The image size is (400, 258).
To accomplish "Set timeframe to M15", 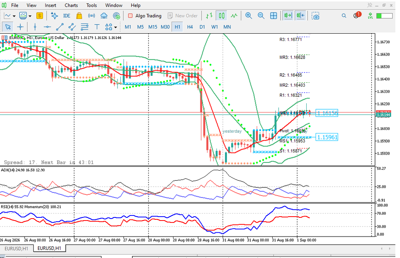I will point(153,27).
